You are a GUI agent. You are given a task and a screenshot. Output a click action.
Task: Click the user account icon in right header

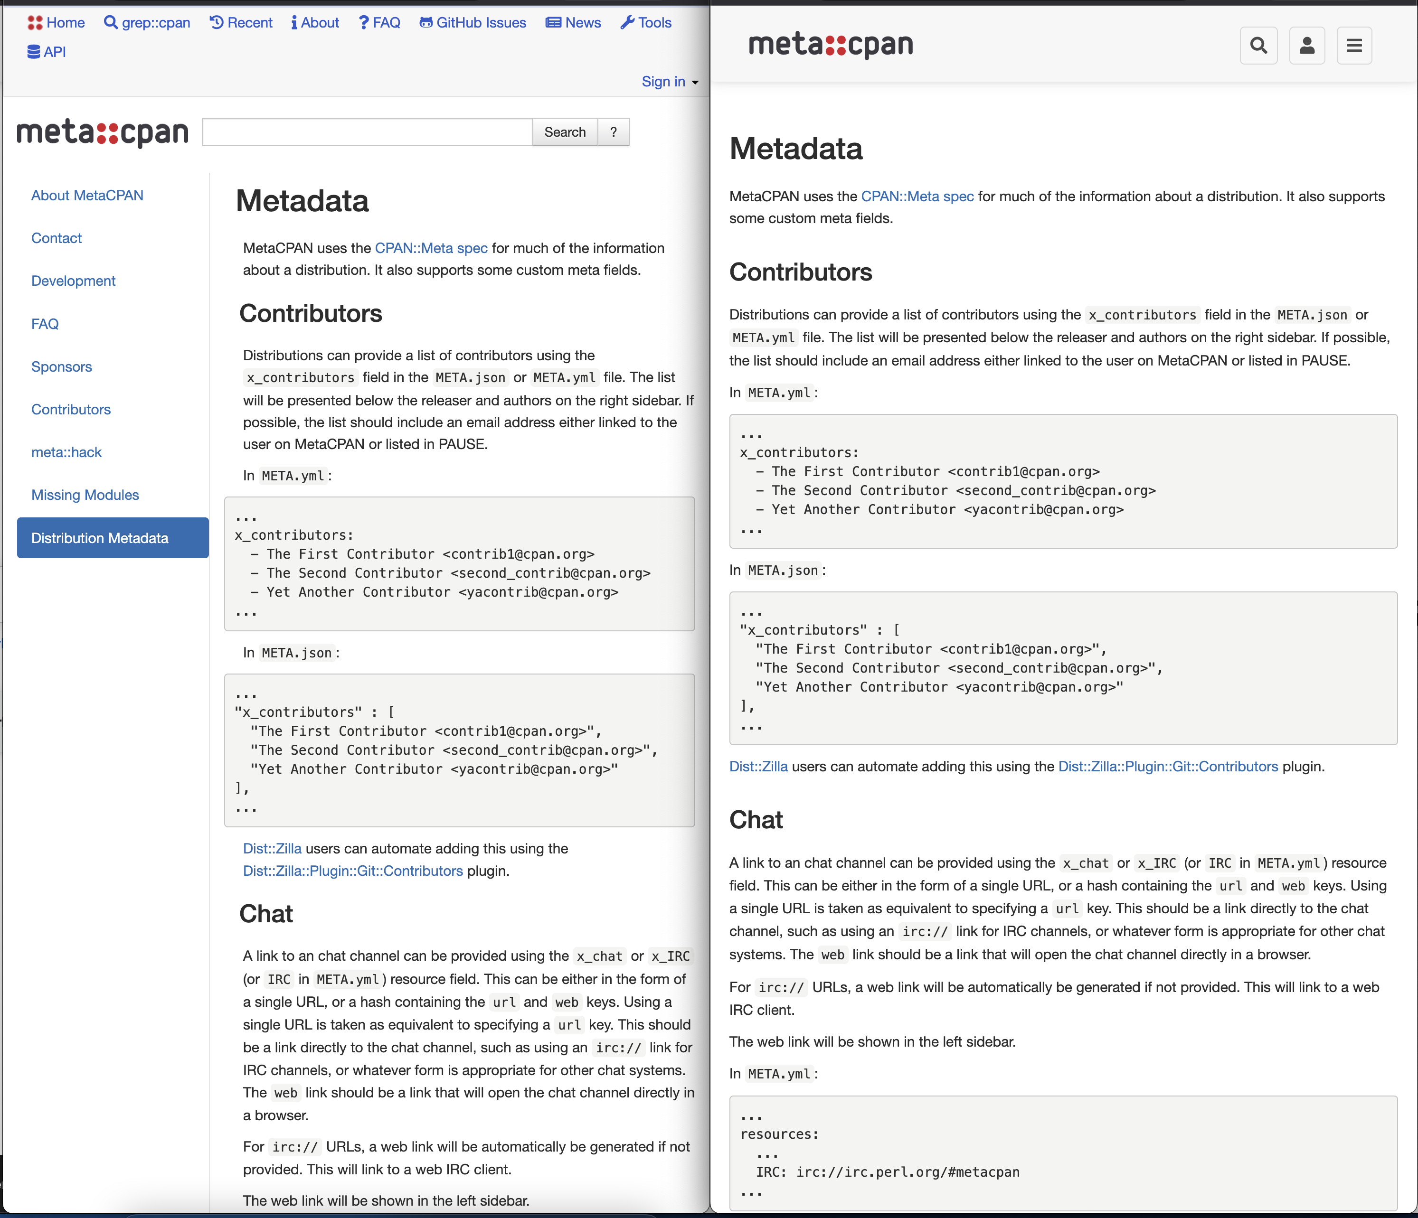pyautogui.click(x=1306, y=45)
